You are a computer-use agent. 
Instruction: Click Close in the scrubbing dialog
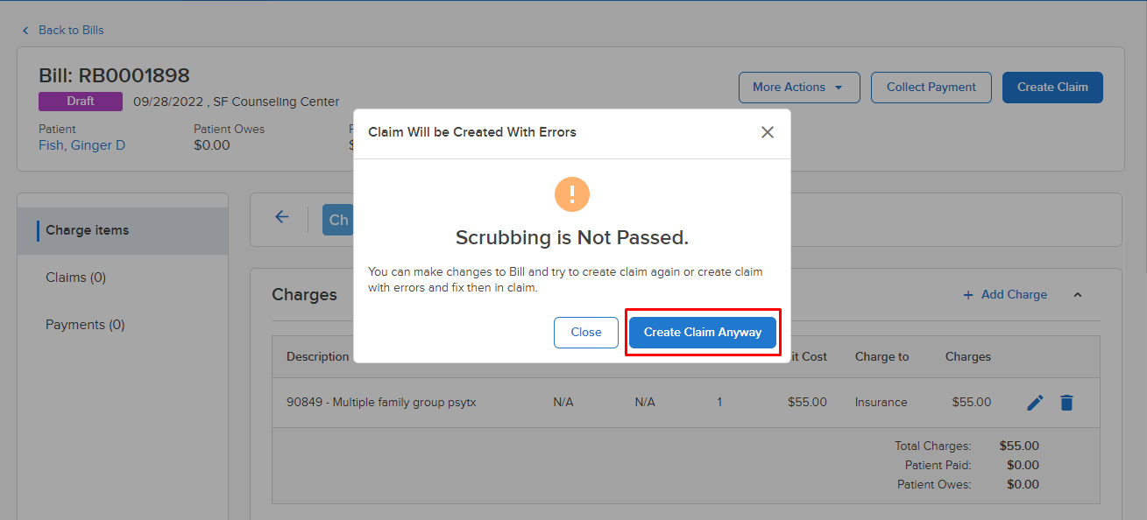(x=585, y=332)
